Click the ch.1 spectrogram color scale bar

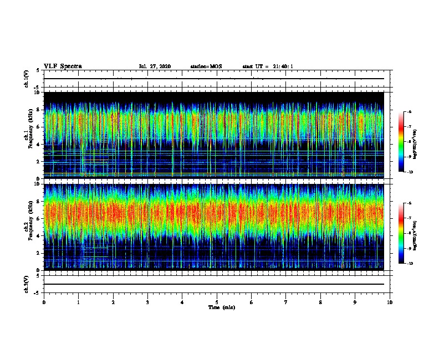coord(401,142)
